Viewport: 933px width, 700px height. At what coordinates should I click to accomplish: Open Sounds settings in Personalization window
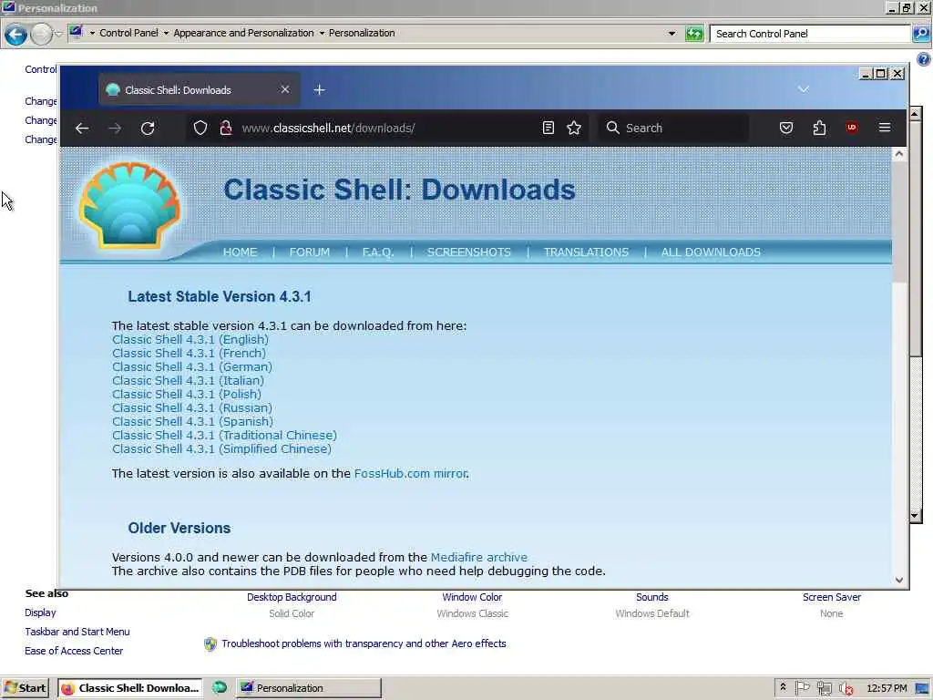tap(652, 597)
